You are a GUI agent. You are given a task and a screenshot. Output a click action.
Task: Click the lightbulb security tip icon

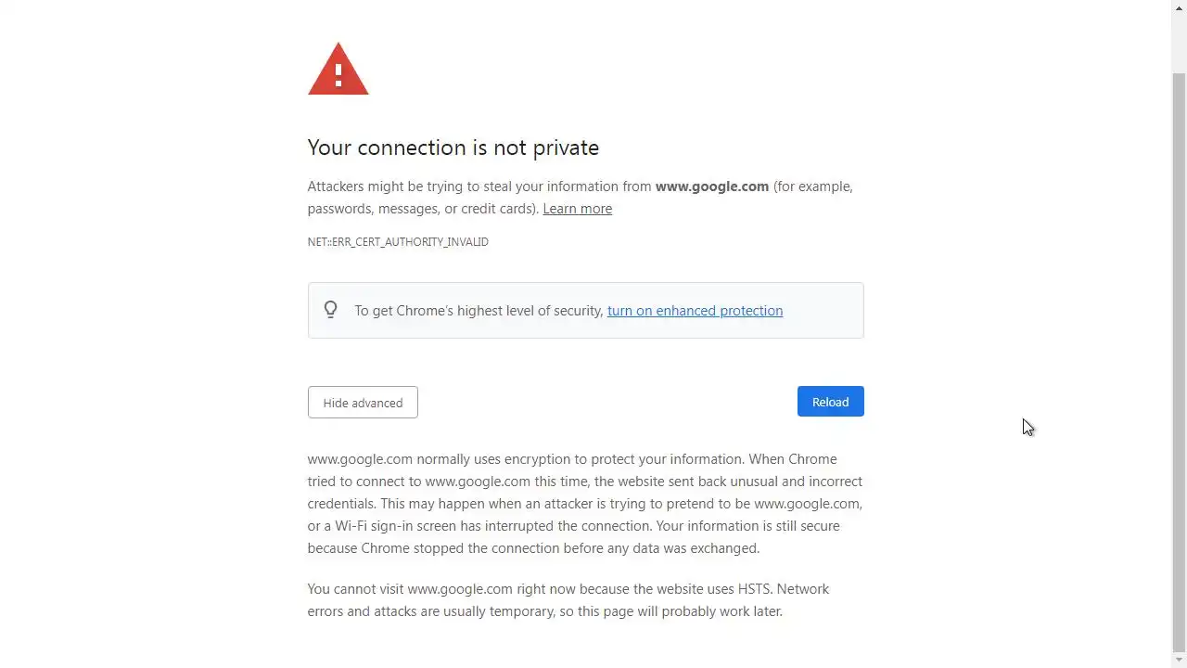coord(330,310)
